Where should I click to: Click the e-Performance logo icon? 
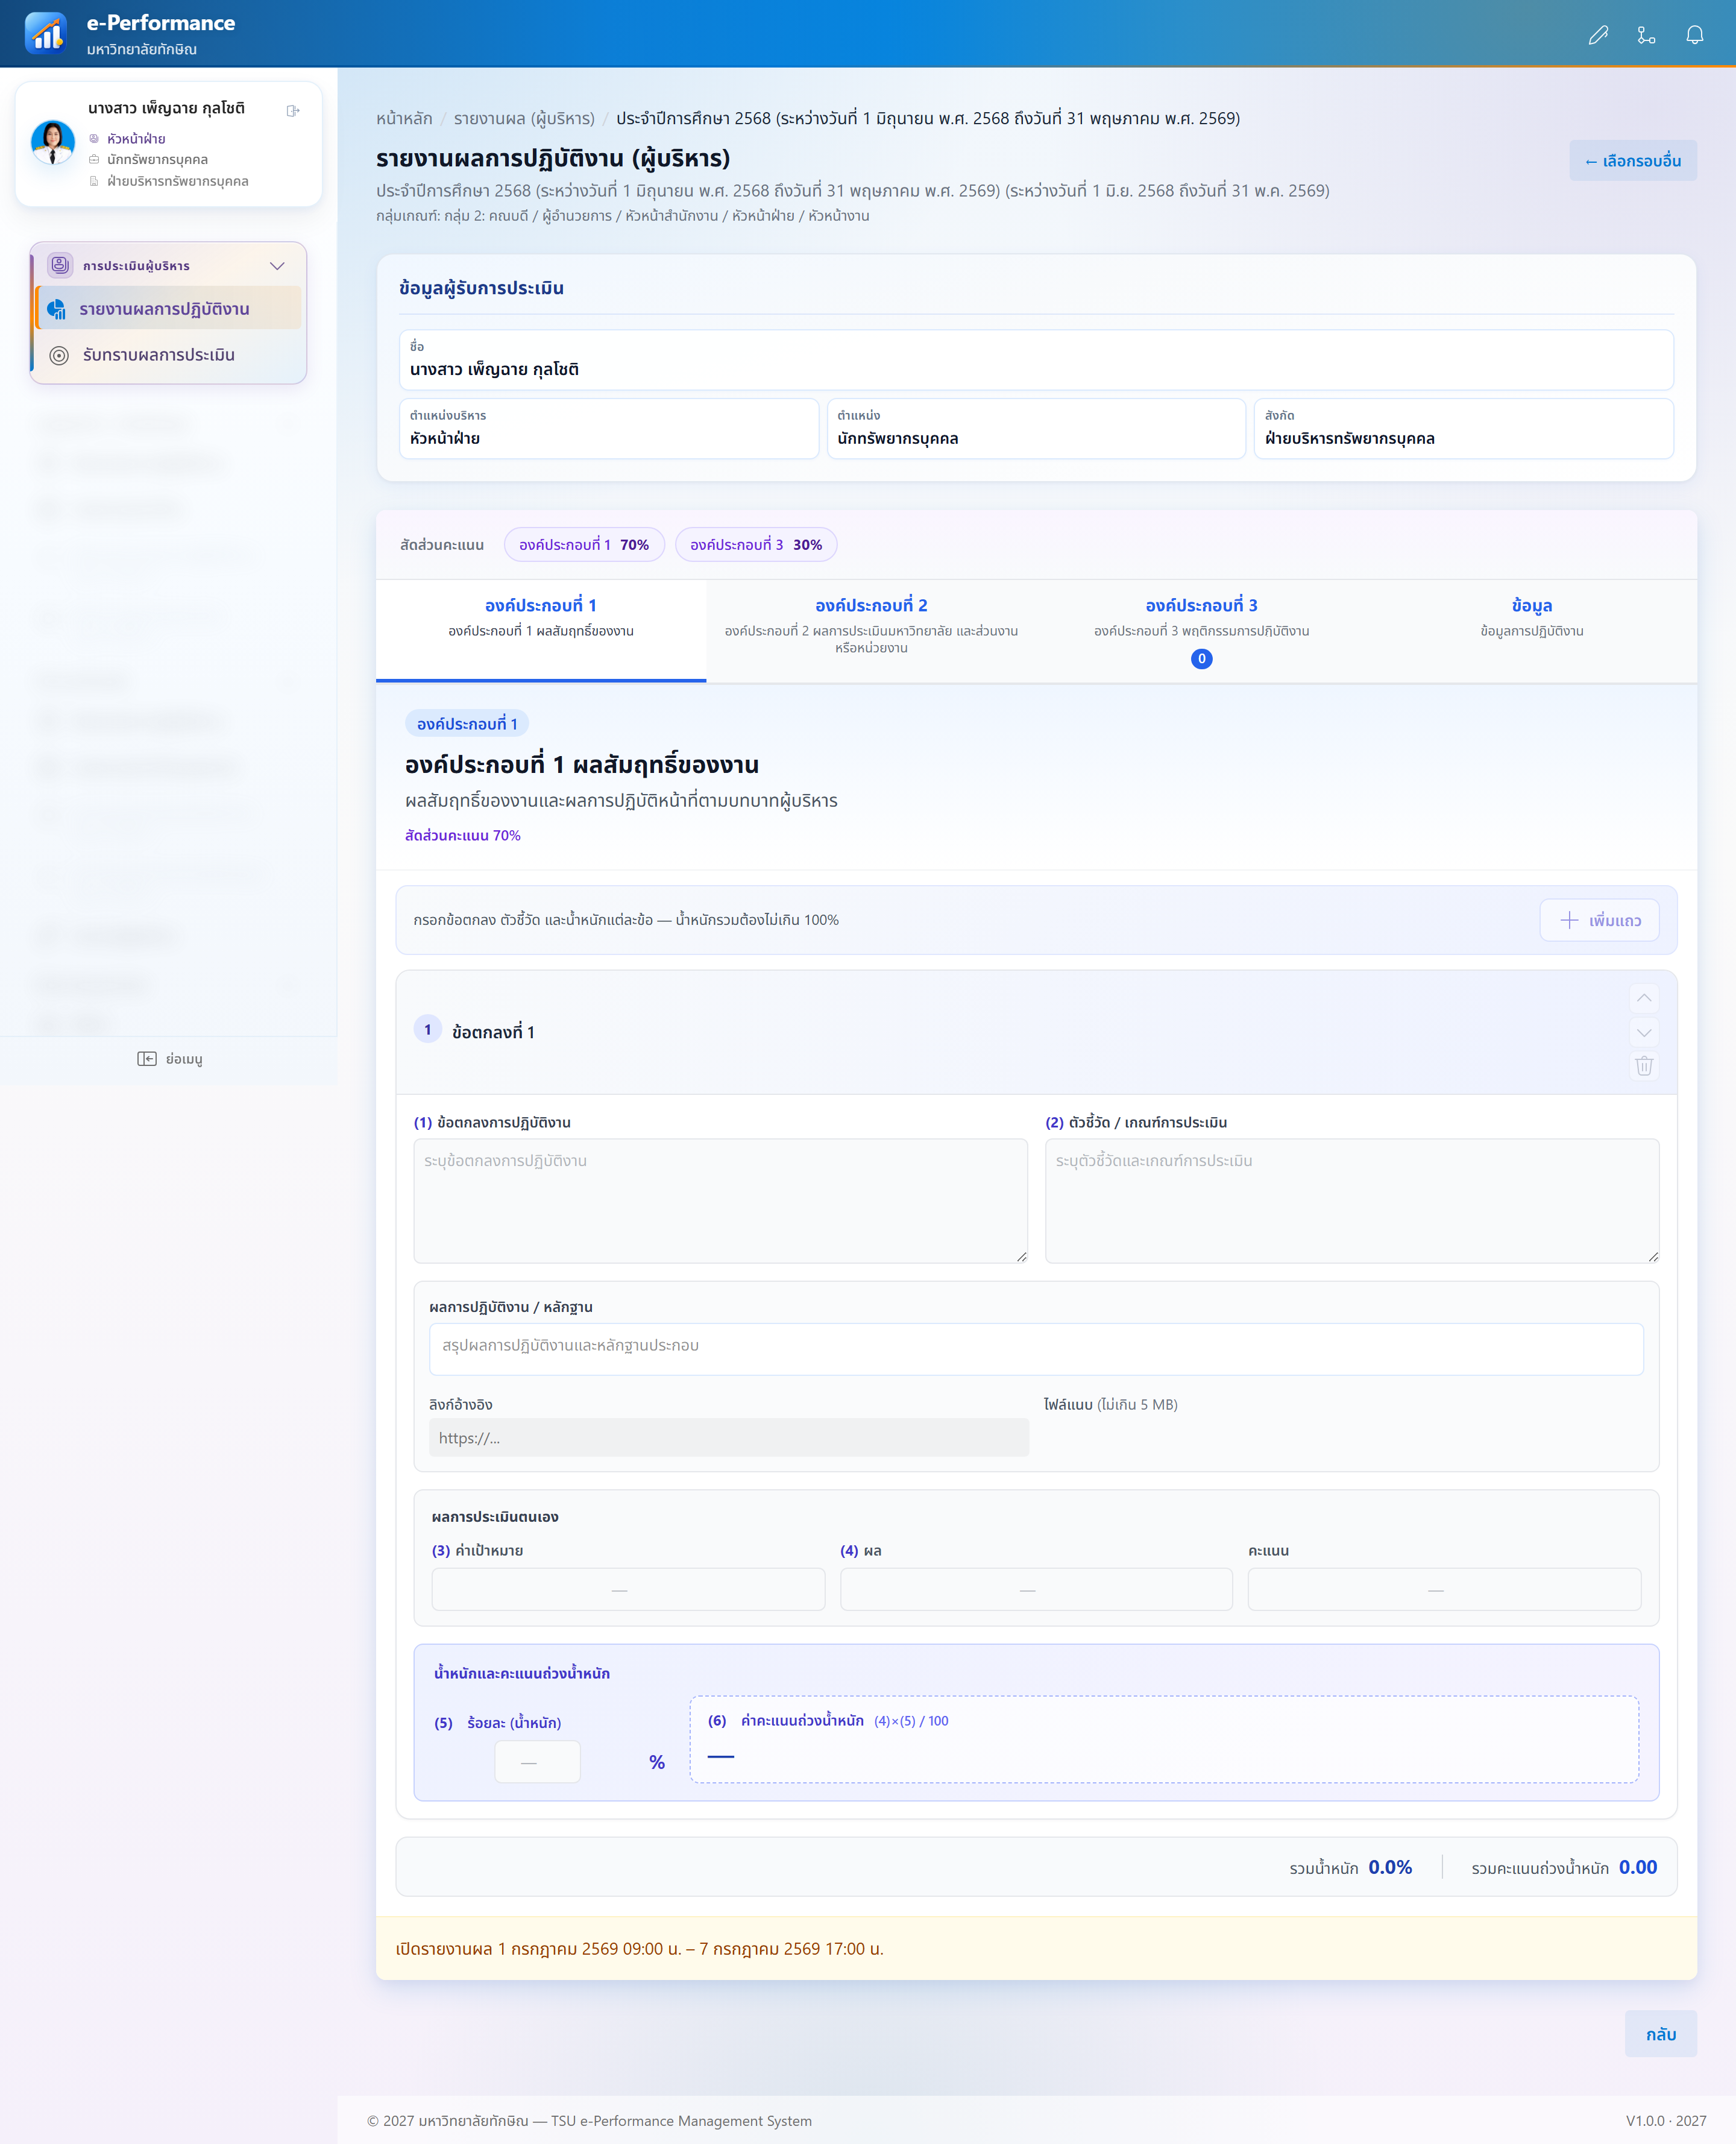coord(46,33)
